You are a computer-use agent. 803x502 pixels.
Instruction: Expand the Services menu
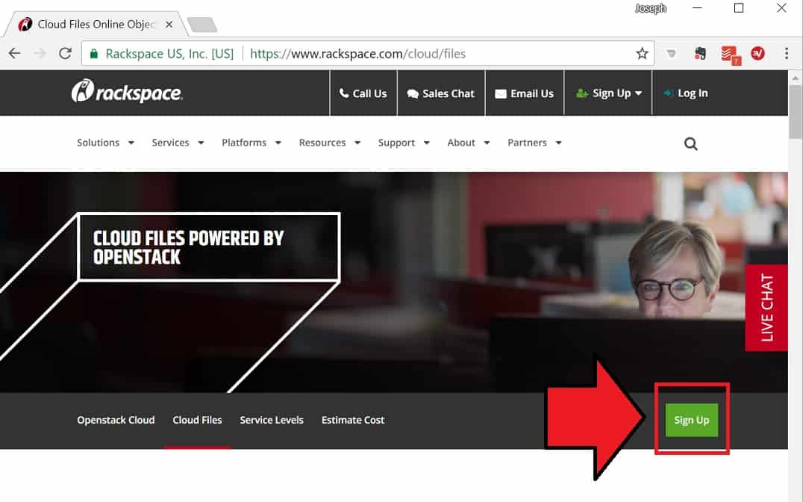click(x=178, y=143)
